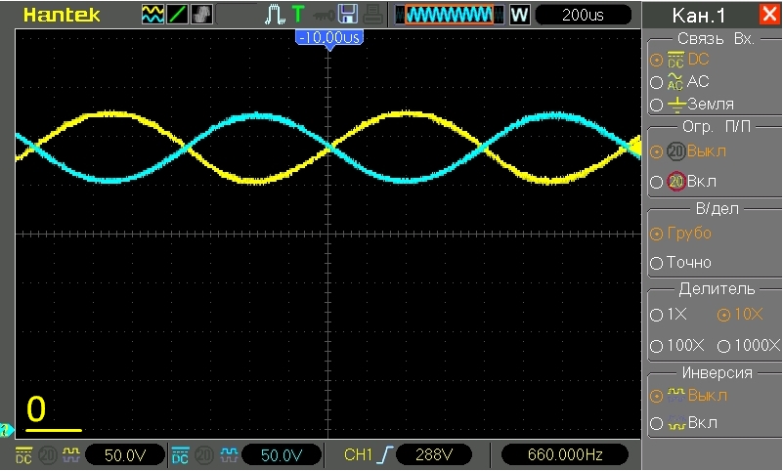Image resolution: width=783 pixels, height=471 pixels.
Task: Click the green T trigger indicator
Action: pyautogui.click(x=297, y=15)
